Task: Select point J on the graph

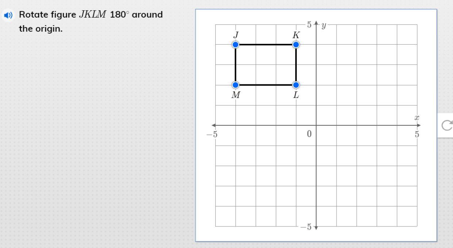Action: tap(235, 45)
